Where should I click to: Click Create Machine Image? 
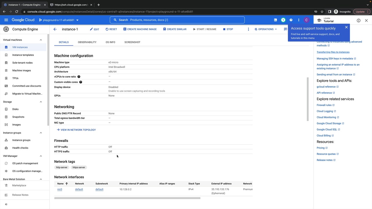pyautogui.click(x=140, y=29)
